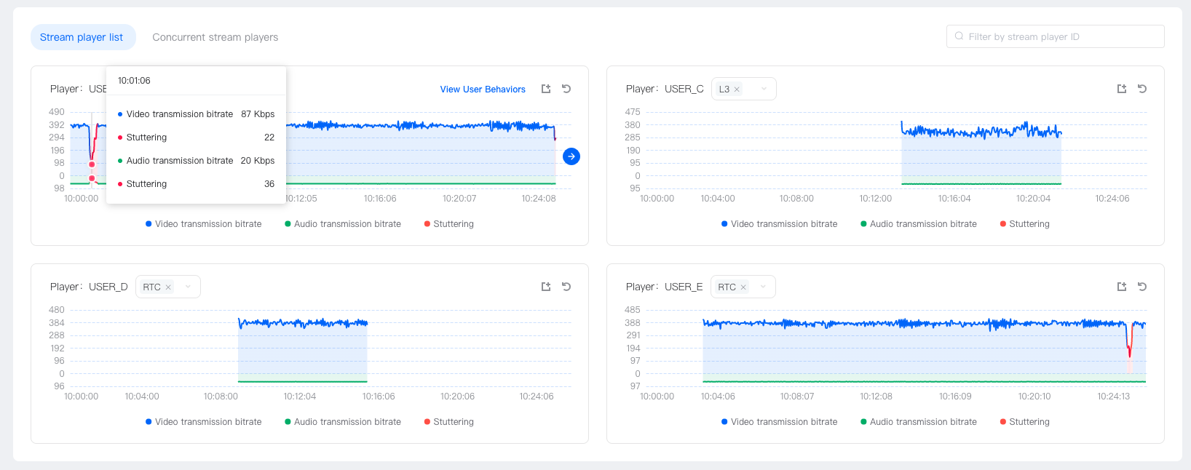Select the Stream player list tab
1191x470 pixels.
(82, 37)
